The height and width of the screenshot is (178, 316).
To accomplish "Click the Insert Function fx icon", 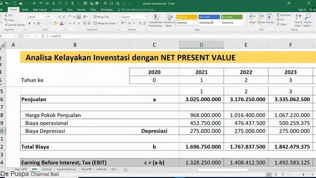I will (x=43, y=36).
